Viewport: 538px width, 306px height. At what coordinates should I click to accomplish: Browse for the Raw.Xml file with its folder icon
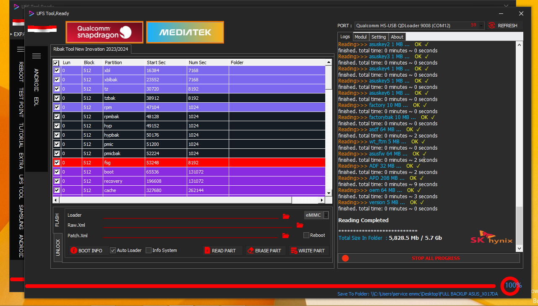click(x=300, y=225)
